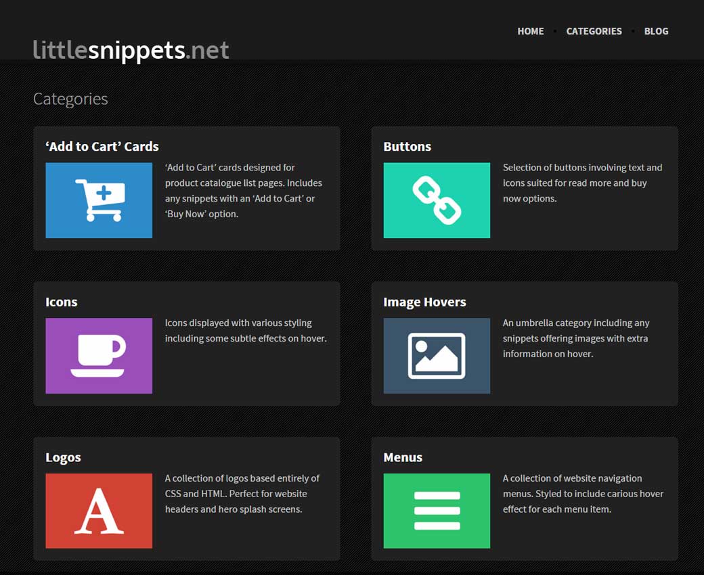The height and width of the screenshot is (575, 704).
Task: Open the Image Hovers heading link
Action: (424, 302)
